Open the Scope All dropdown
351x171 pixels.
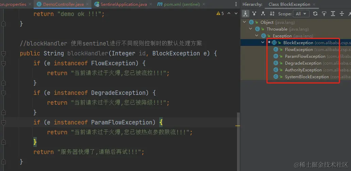coord(301,14)
